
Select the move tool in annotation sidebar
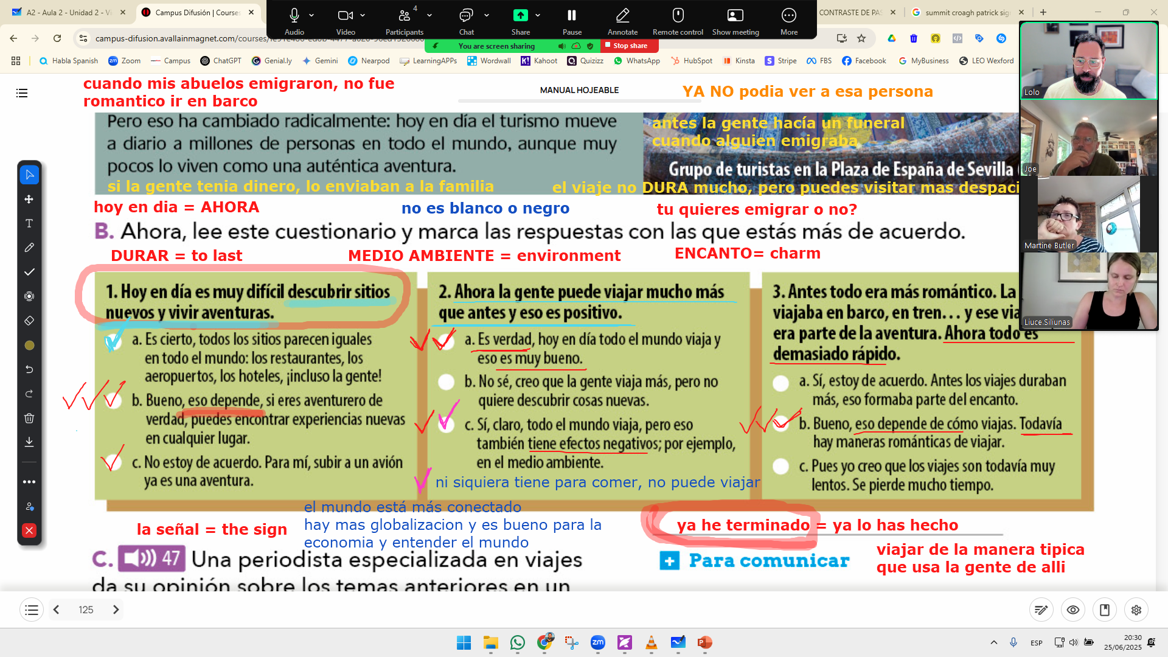pyautogui.click(x=29, y=200)
